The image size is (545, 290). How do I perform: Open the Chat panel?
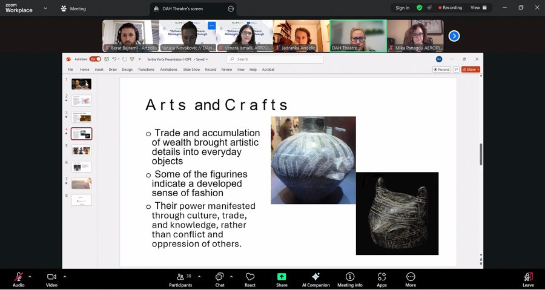coord(219,278)
